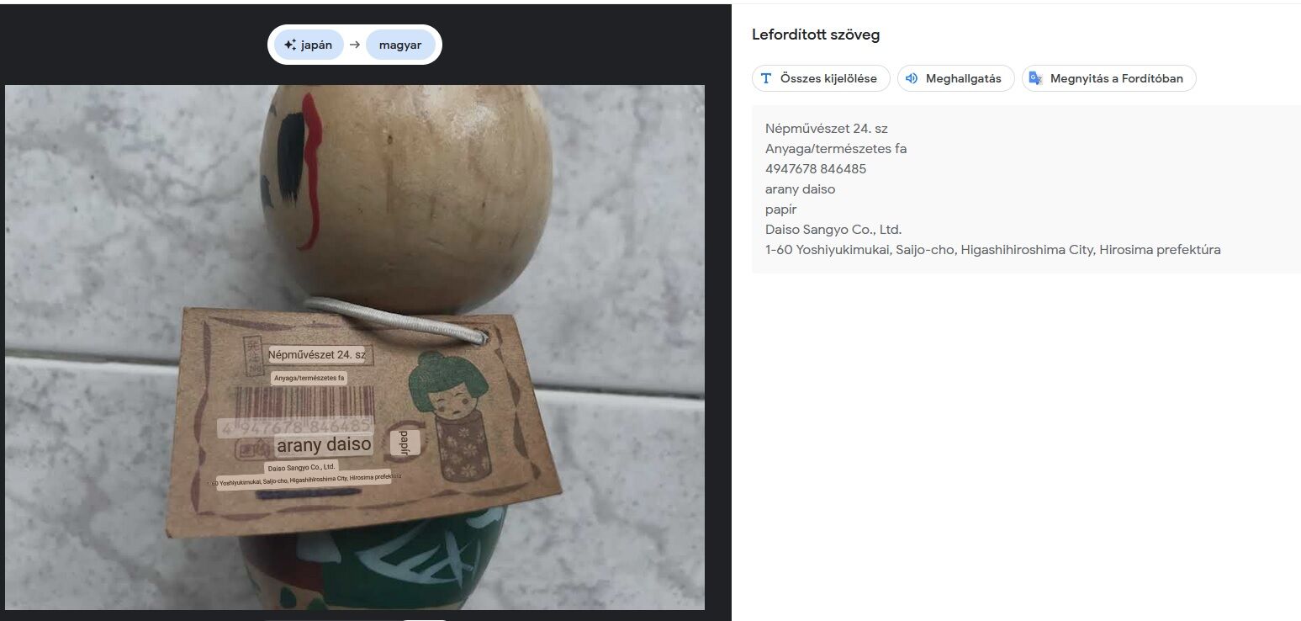Click the vertical papír overlay label
This screenshot has height=621, width=1301.
(x=405, y=442)
